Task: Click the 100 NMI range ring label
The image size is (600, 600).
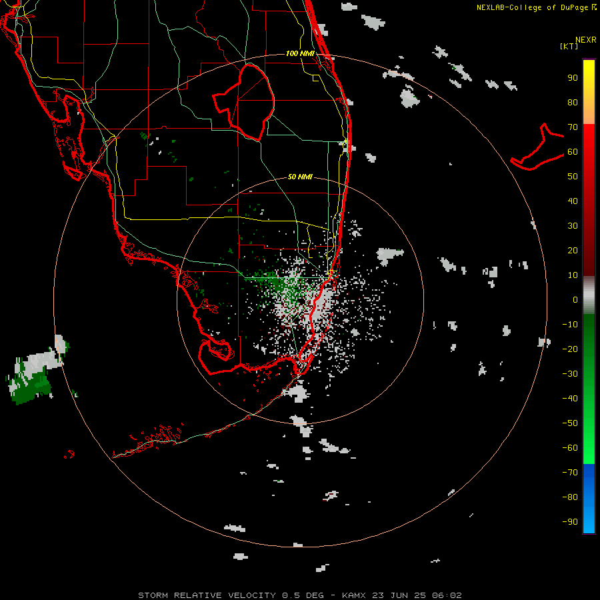Action: (300, 53)
